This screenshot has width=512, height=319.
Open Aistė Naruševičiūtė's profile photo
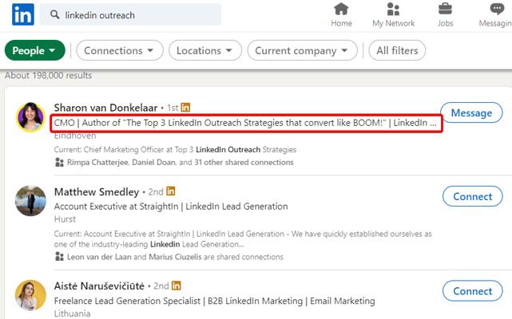30,295
